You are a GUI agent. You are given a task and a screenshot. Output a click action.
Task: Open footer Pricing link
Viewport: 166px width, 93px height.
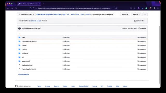point(94,86)
